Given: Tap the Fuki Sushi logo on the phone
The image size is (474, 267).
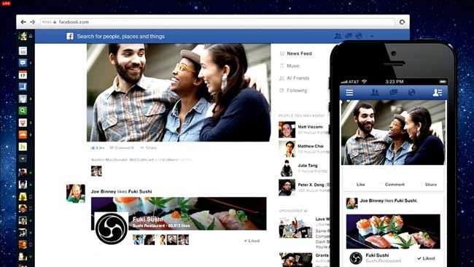Looking at the screenshot, I should point(356,258).
